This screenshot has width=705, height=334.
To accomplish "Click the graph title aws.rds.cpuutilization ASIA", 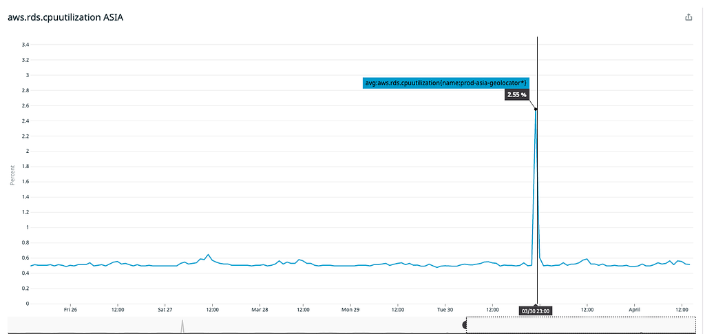I will 65,18.
